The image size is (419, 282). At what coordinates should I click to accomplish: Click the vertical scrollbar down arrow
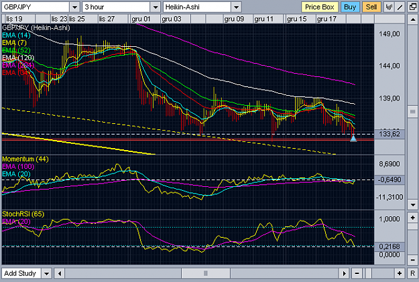pos(413,205)
